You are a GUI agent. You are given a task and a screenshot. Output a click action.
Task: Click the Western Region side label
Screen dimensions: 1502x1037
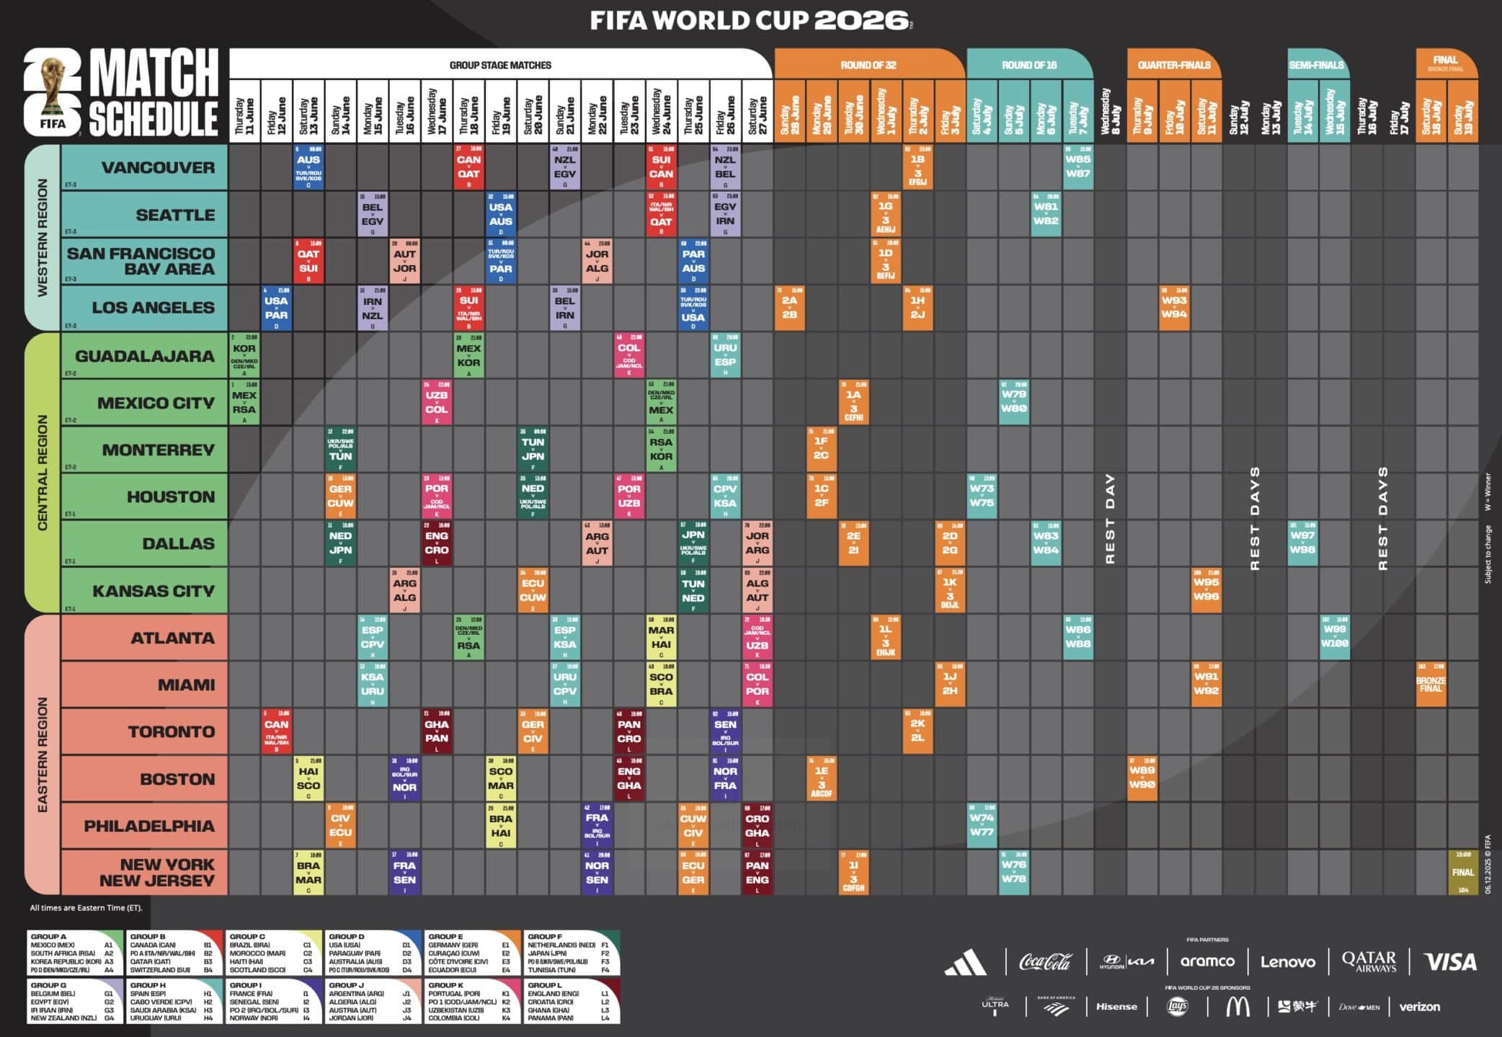click(42, 237)
